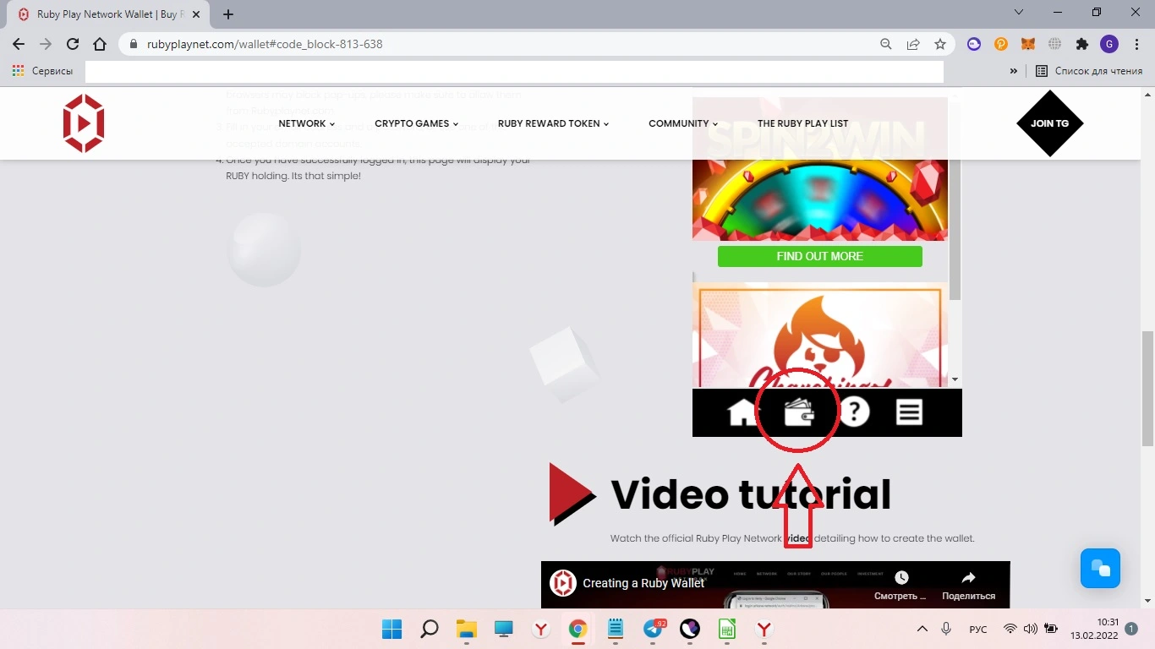Open Telegram from the taskbar
Viewport: 1155px width, 649px height.
(653, 629)
